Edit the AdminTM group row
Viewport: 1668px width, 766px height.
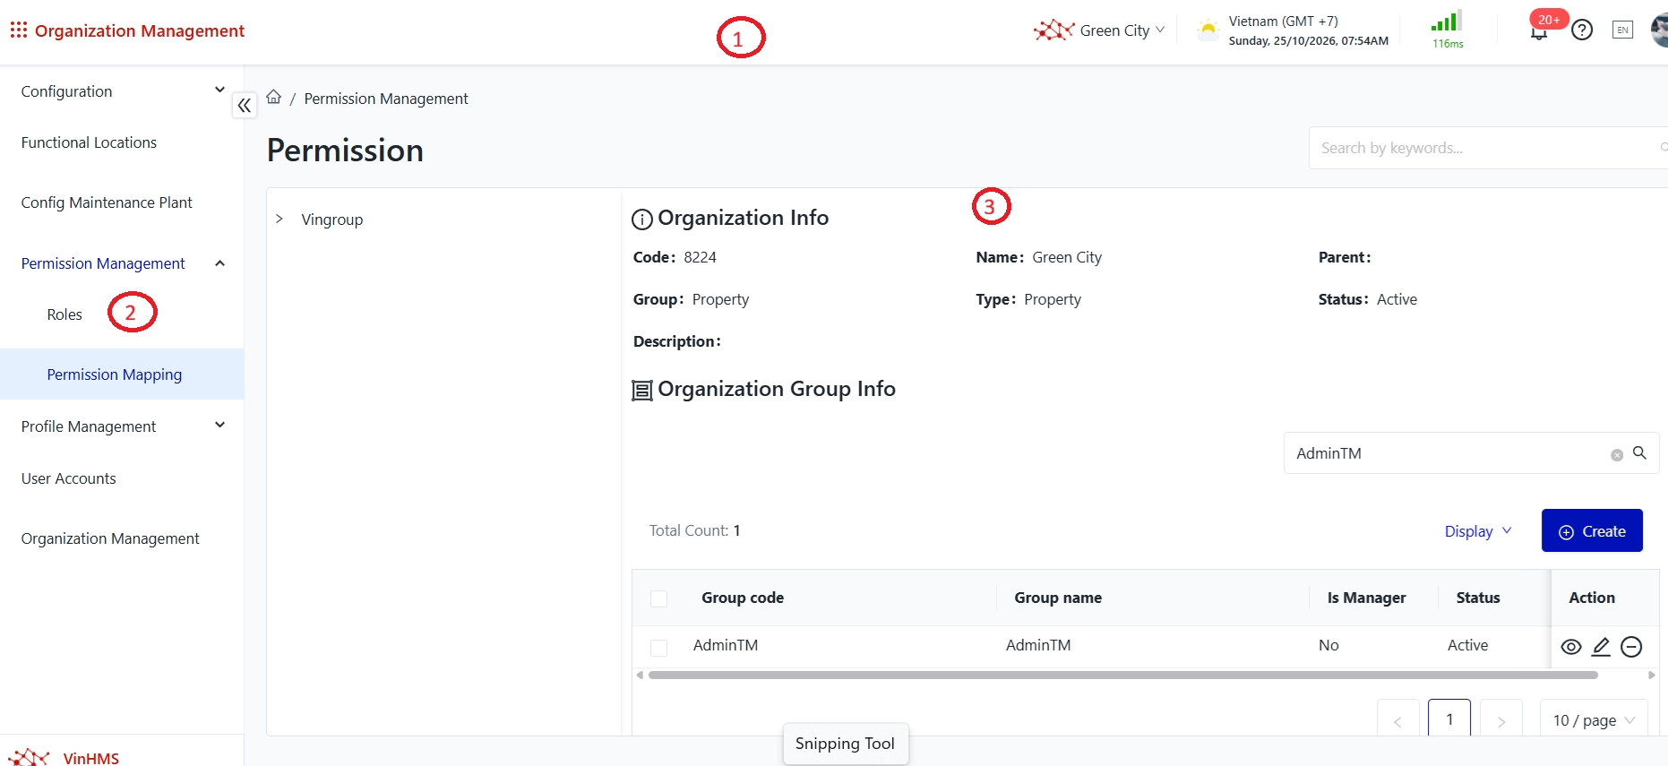pos(1601,647)
